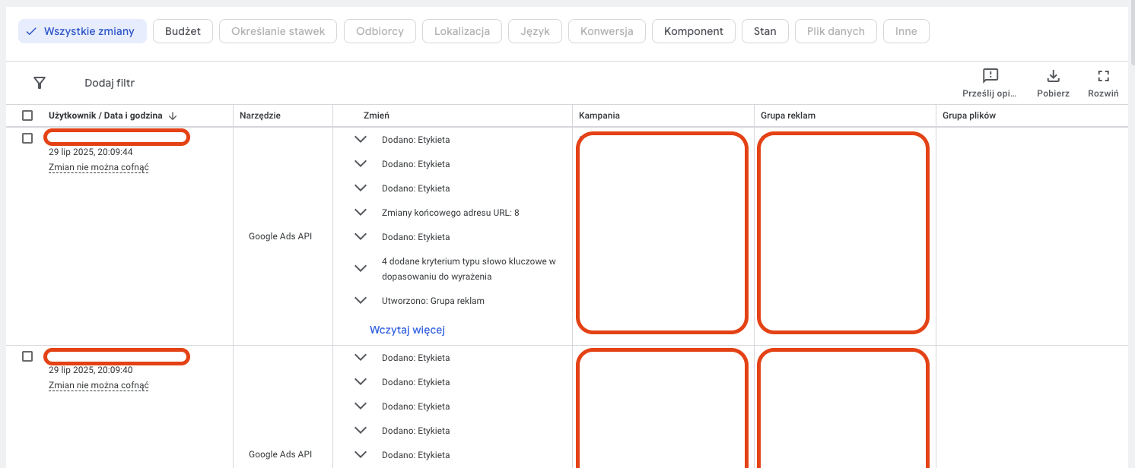Image resolution: width=1135 pixels, height=468 pixels.
Task: Switch to the Budżet filter tab
Action: coord(183,31)
